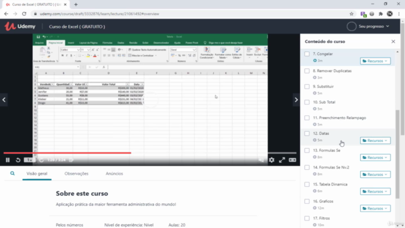Image resolution: width=405 pixels, height=228 pixels.
Task: Close the Conteúdo do curso panel
Action: point(393,41)
